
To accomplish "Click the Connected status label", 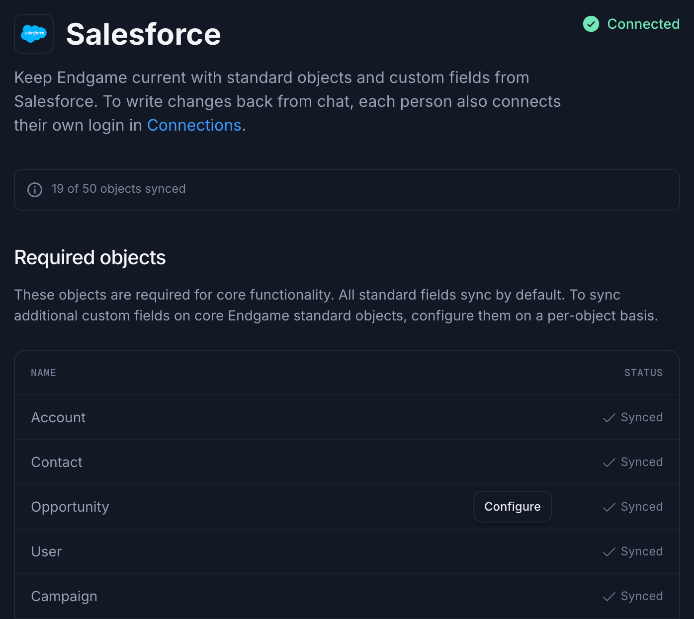I will [x=643, y=24].
